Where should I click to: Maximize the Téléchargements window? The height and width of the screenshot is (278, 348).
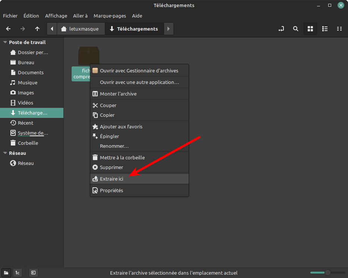[330, 5]
